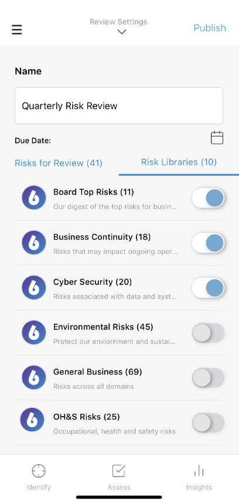Open the Assess checkbox icon
239x504 pixels.
coord(118,471)
